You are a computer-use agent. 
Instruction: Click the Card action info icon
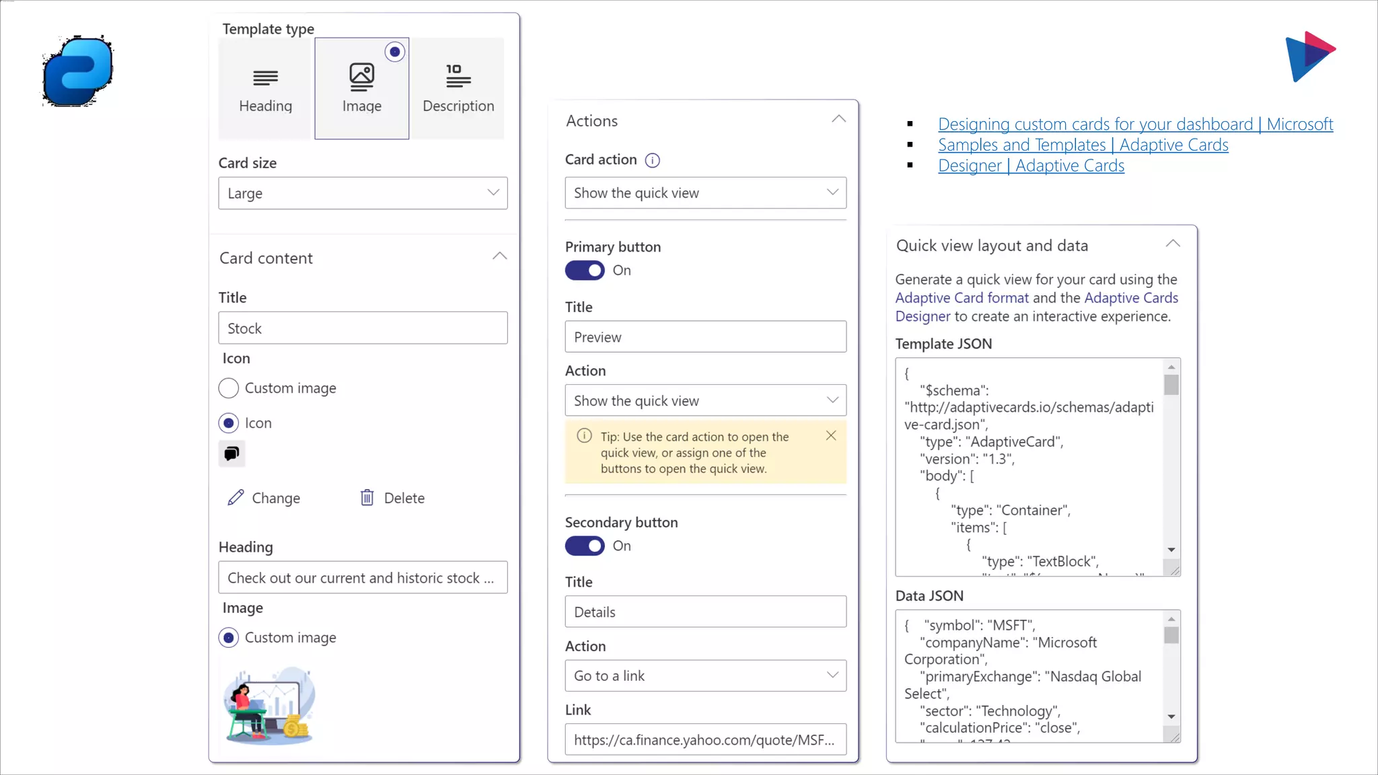[652, 160]
